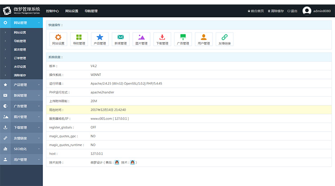This screenshot has height=186, width=335.
Task: Open the 广告管理 green billboard quick-action tile
Action: [x=183, y=39]
